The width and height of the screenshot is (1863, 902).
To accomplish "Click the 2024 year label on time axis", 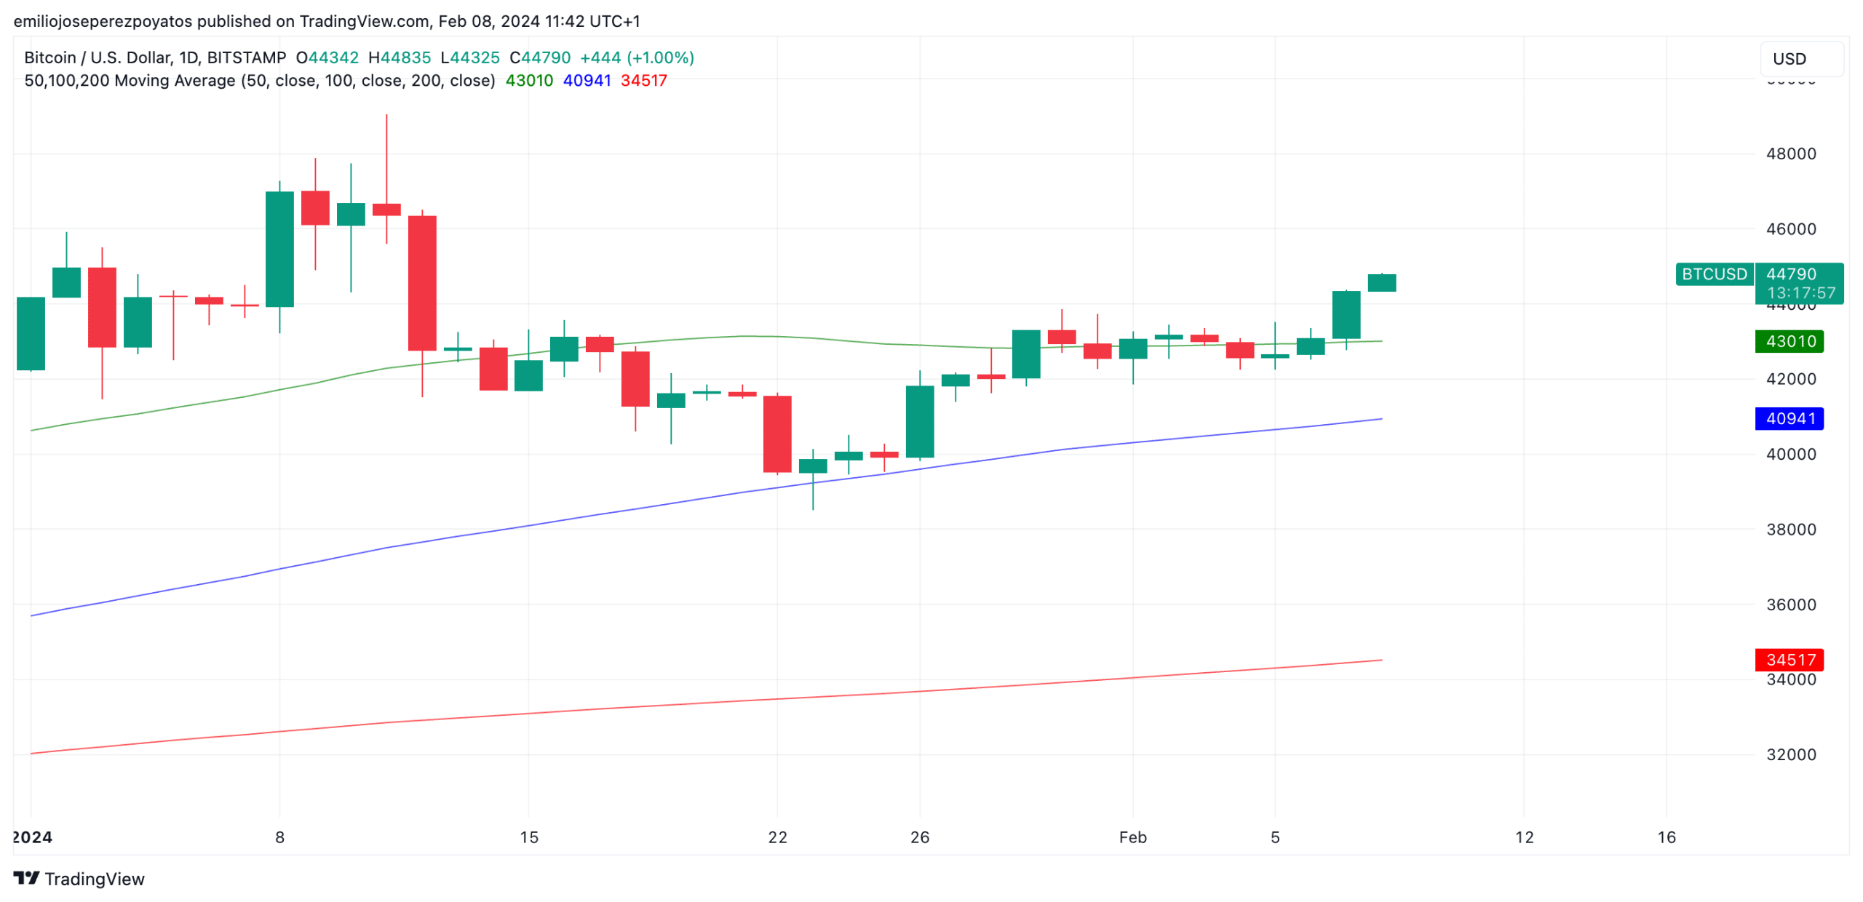I will (33, 837).
